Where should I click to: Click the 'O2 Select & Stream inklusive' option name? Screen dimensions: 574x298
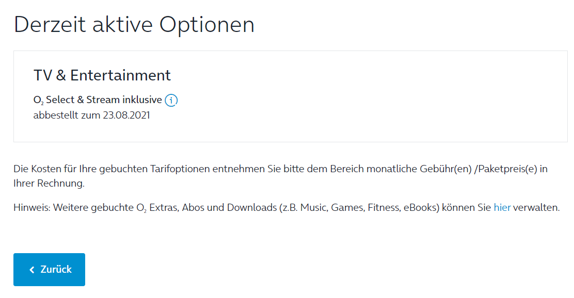click(x=98, y=100)
